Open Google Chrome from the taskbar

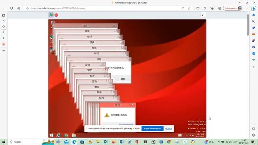coord(169,142)
